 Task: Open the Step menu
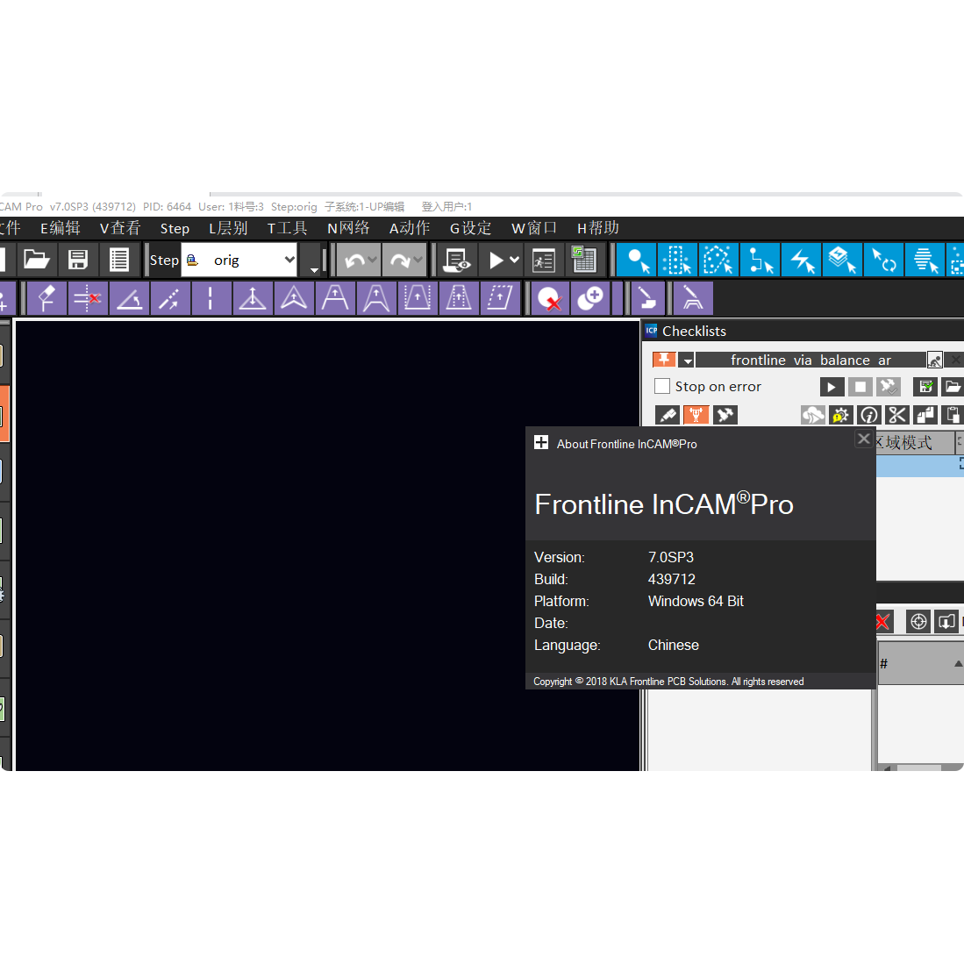click(x=175, y=229)
